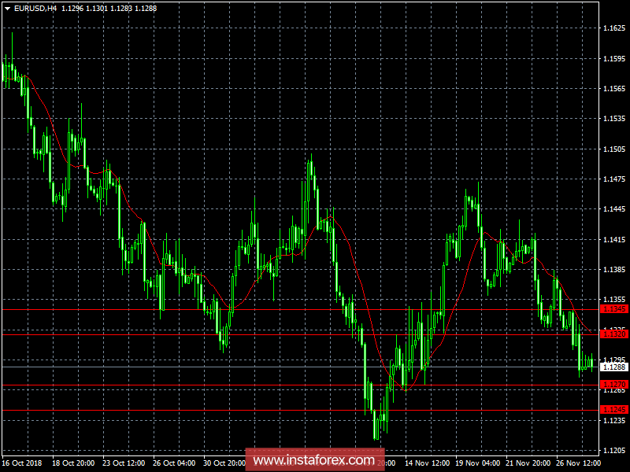Click the 16 Oct 2018 date label
Viewport: 630px width, 472px height.
pos(22,463)
